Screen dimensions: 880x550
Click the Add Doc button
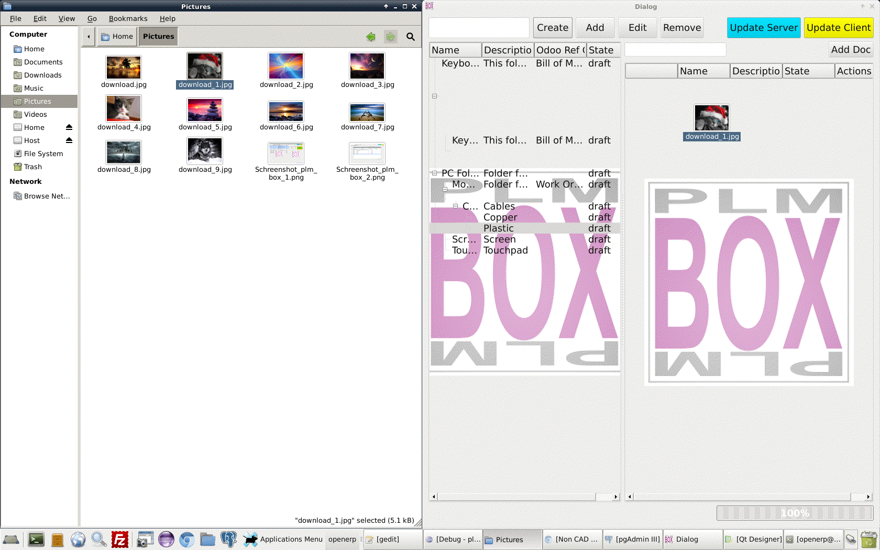tap(850, 49)
